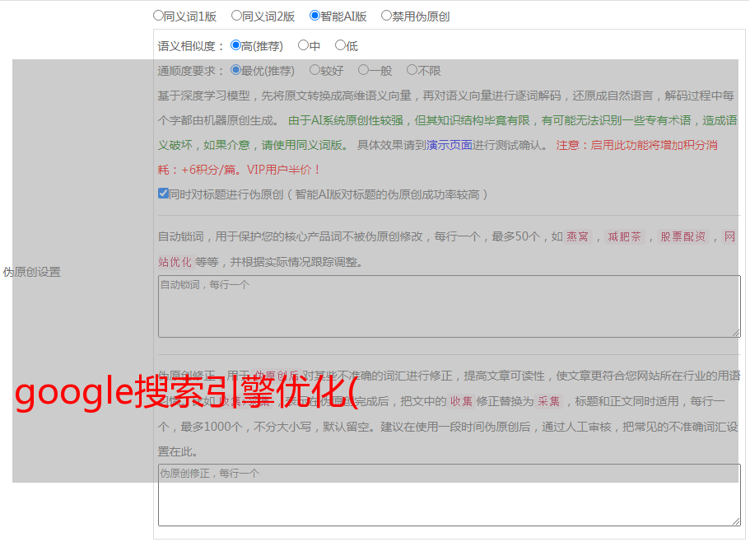Click into the 伪原创修正 textarea
Image resolution: width=750 pixels, height=542 pixels.
click(450, 495)
